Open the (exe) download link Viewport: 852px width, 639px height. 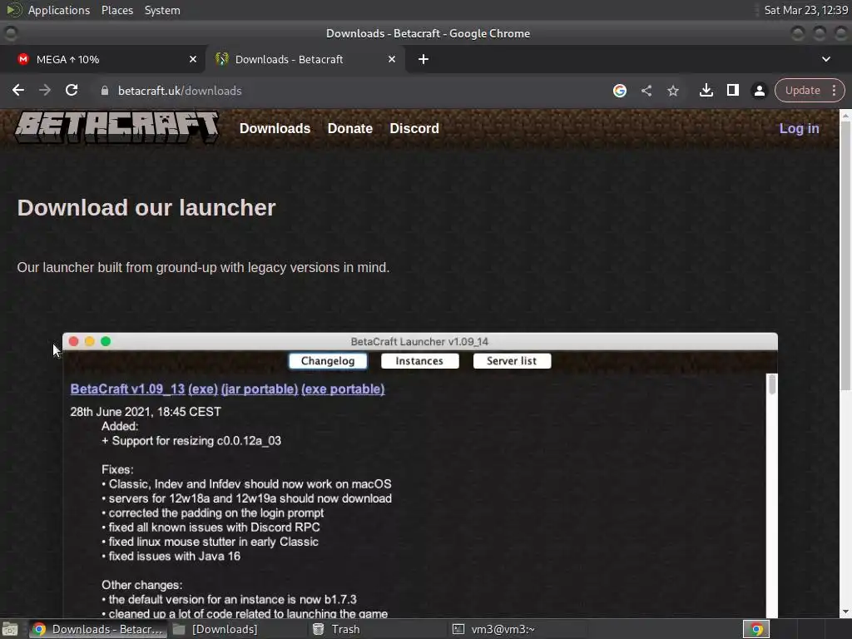point(203,389)
